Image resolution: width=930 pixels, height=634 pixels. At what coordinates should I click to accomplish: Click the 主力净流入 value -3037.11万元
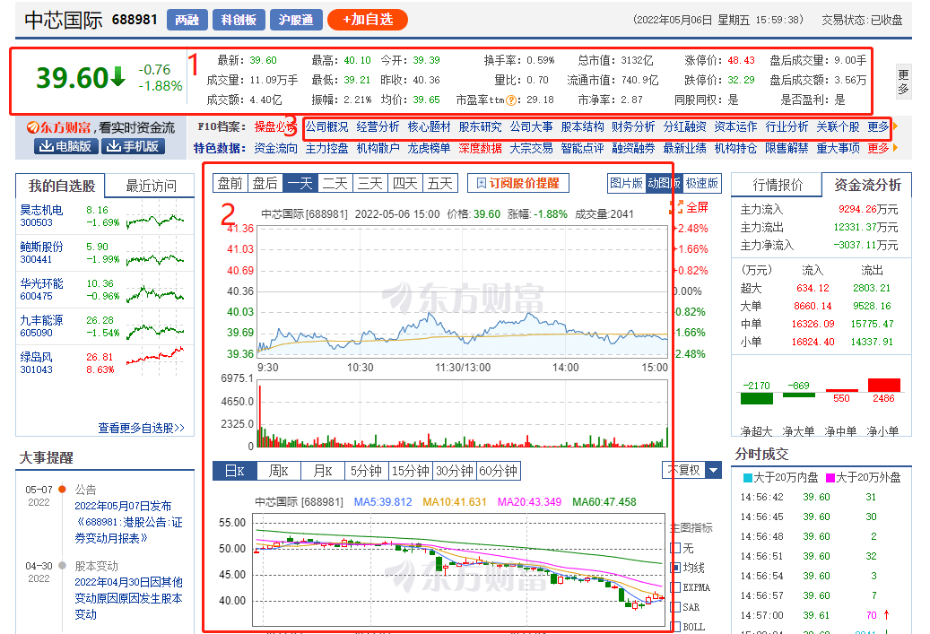pyautogui.click(x=865, y=245)
